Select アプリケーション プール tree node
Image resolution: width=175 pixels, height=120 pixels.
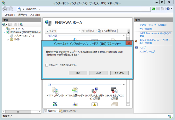[x=24, y=36]
